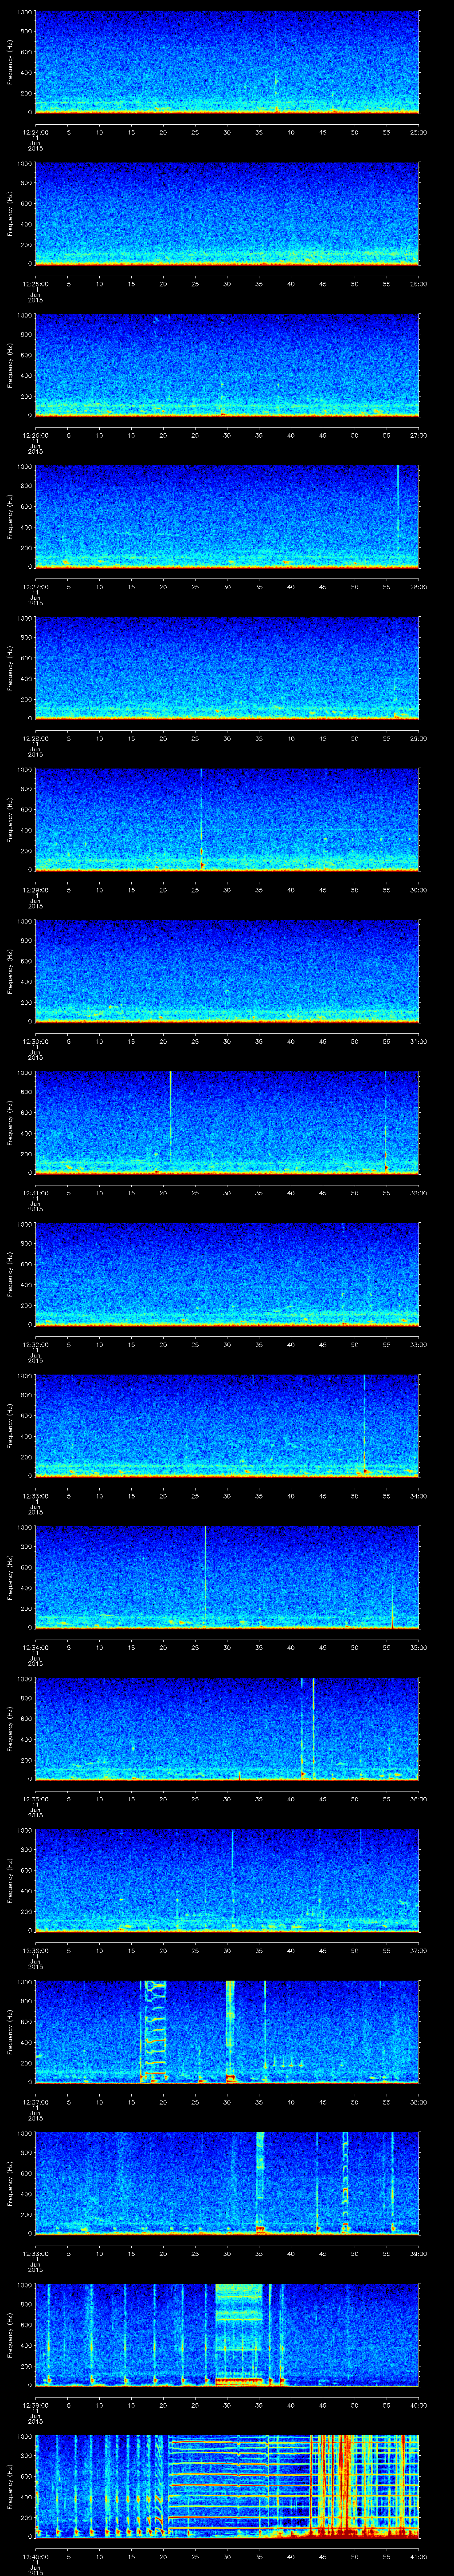Click the '12:29:00' start time label
Image resolution: width=454 pixels, height=2576 pixels.
tap(35, 890)
